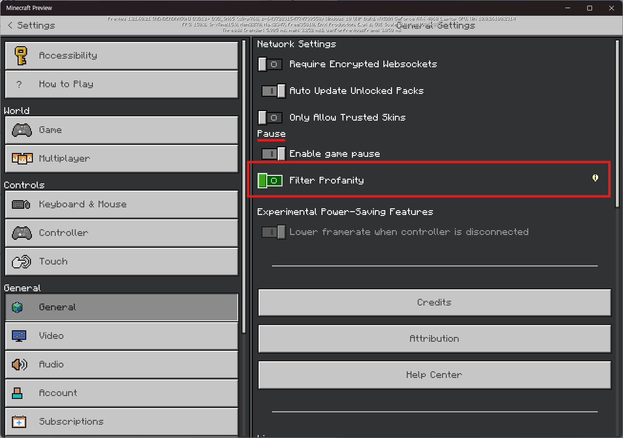Turn on Only Allow Trusted Skins
The height and width of the screenshot is (438, 623).
pyautogui.click(x=271, y=118)
